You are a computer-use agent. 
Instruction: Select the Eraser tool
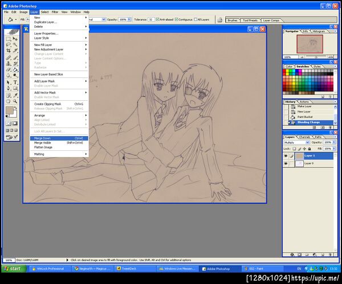(9, 69)
